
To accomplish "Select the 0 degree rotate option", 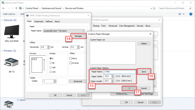I will click(51, 58).
